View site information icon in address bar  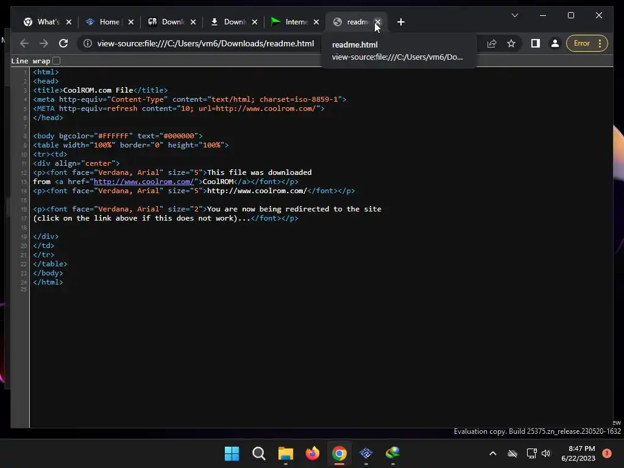tap(88, 43)
